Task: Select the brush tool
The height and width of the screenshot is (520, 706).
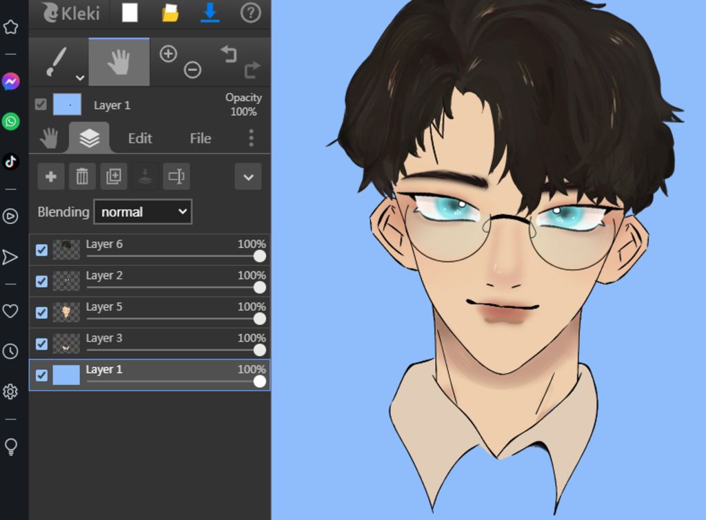Action: (x=57, y=62)
